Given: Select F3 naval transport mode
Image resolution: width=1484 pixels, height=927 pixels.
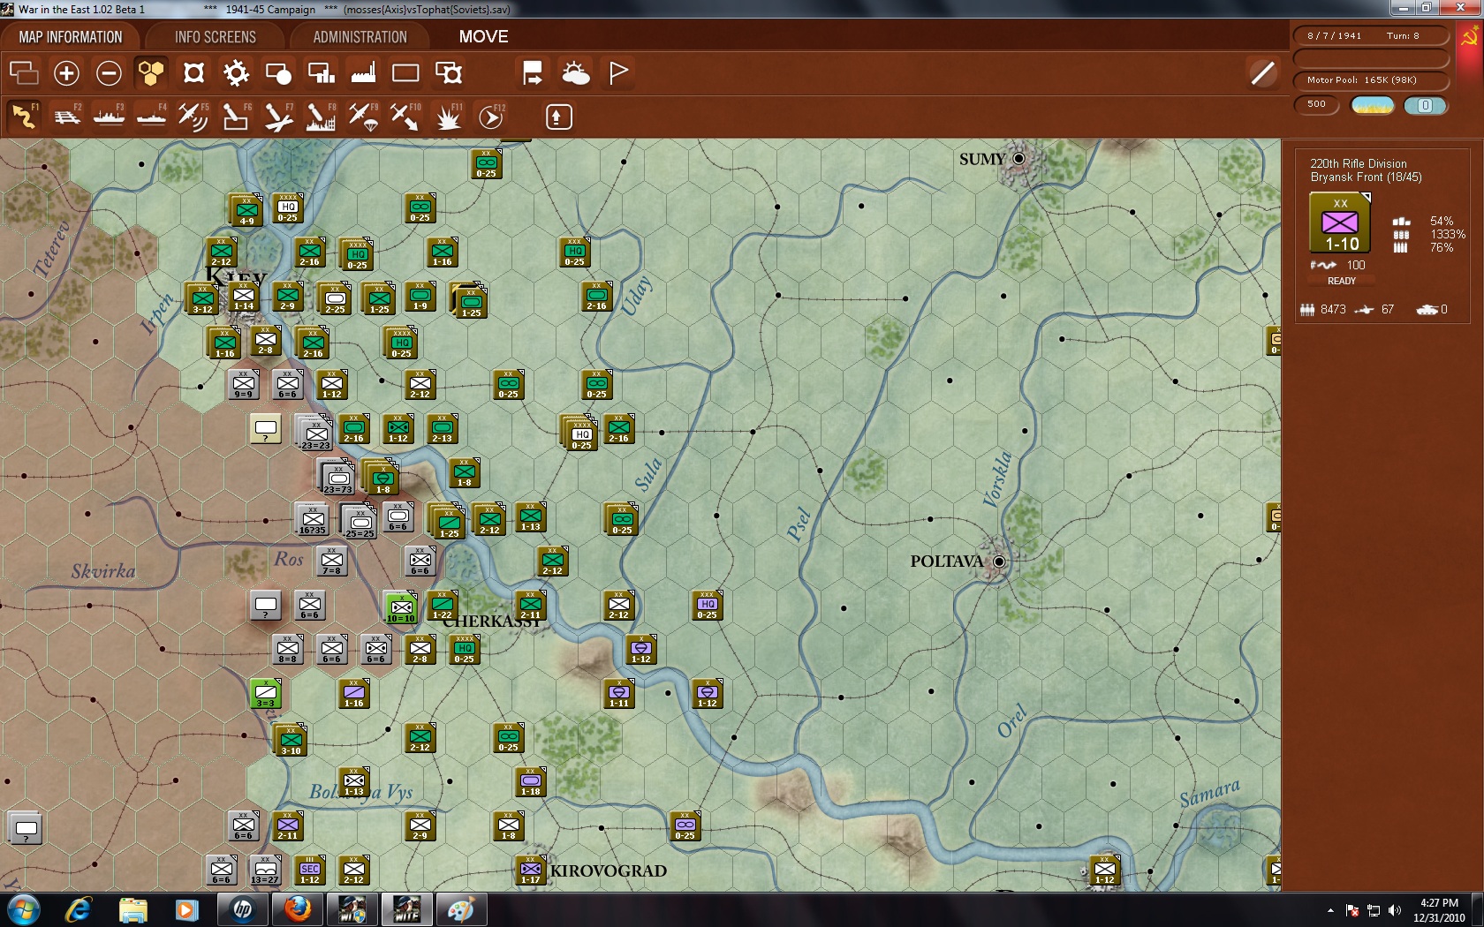Looking at the screenshot, I should 110,117.
